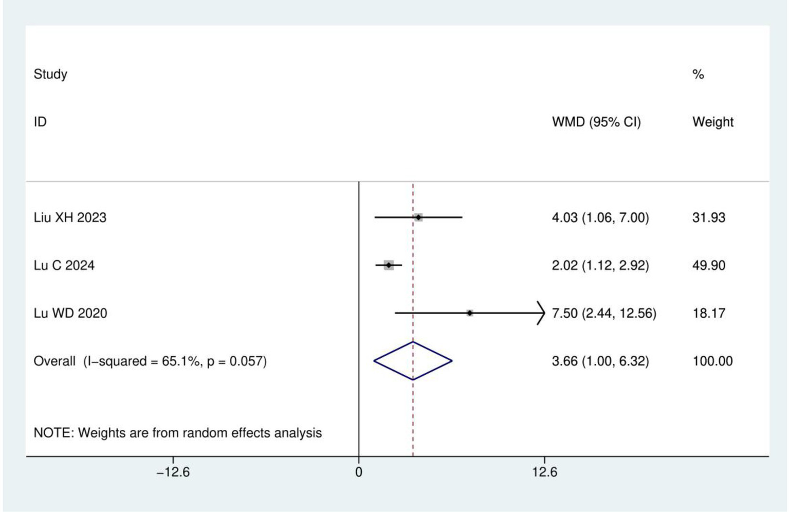Click the Liu XH 2023 point estimate marker
The height and width of the screenshot is (512, 789).
[x=419, y=217]
